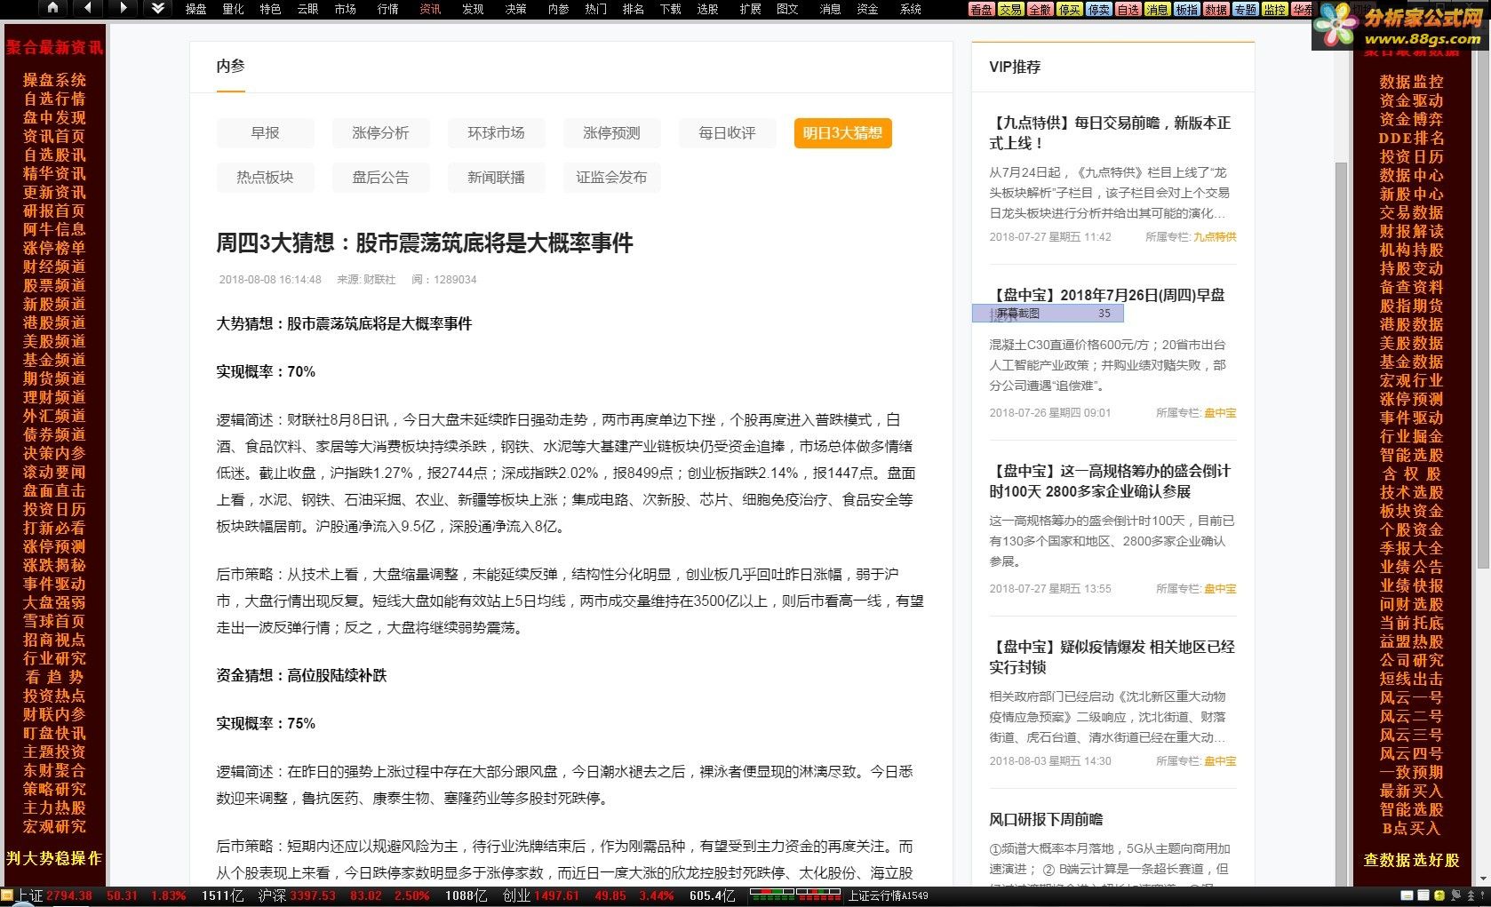Select the 新闻联播 tab
Screen dimensions: 1491x907
496,178
